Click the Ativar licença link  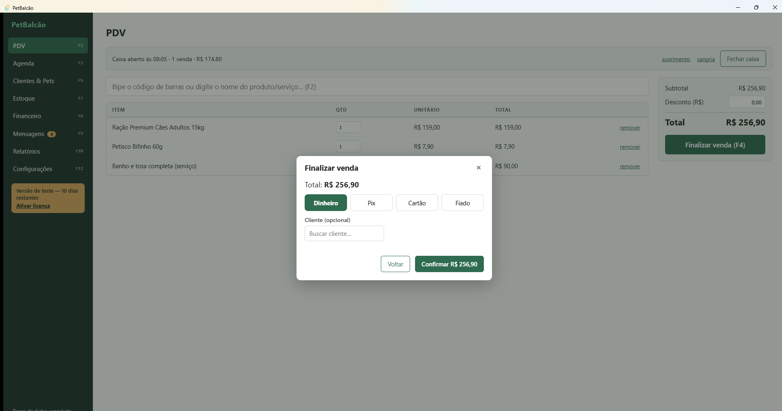click(x=33, y=206)
